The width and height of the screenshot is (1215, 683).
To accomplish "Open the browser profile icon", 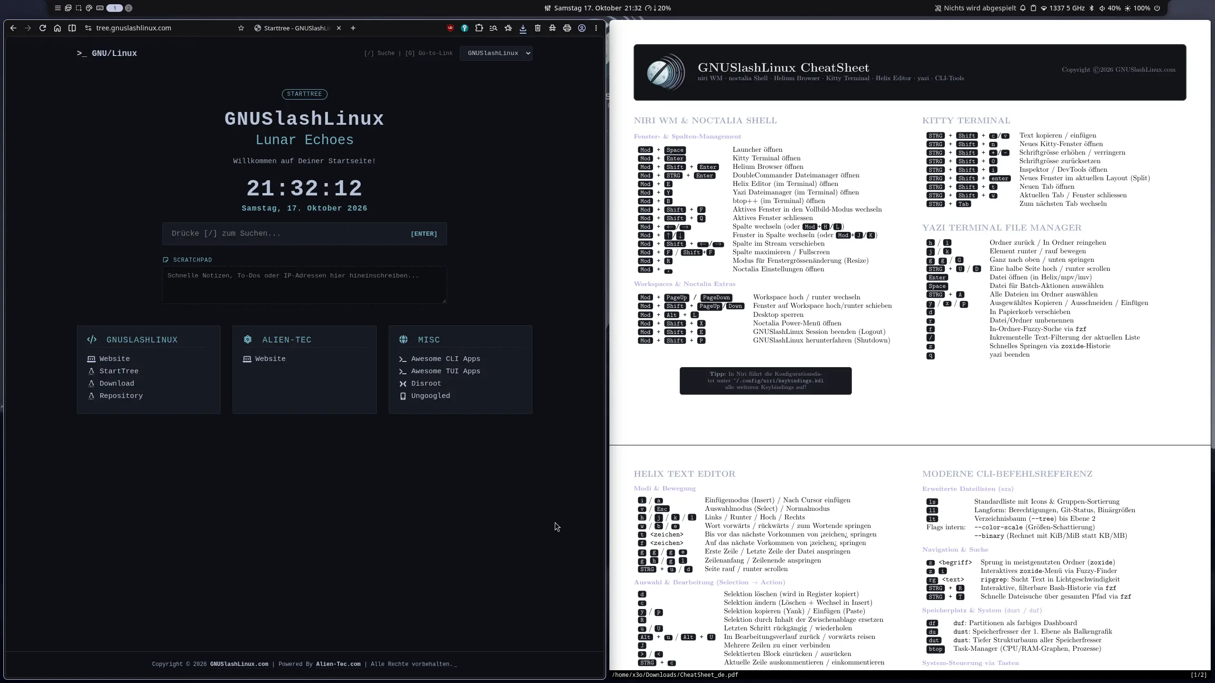I will (581, 28).
